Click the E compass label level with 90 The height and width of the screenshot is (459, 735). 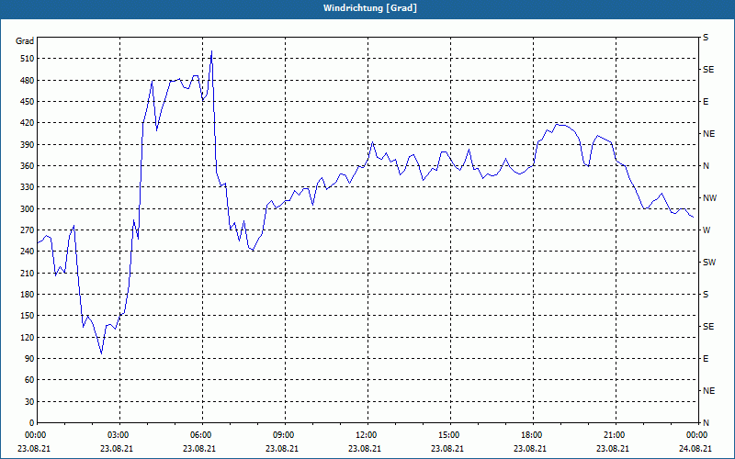click(706, 359)
